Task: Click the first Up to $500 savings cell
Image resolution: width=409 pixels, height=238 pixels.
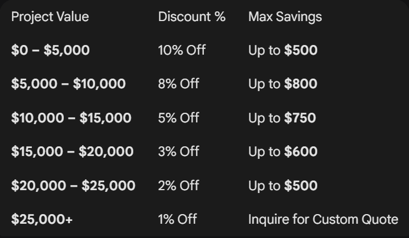Action: point(283,51)
